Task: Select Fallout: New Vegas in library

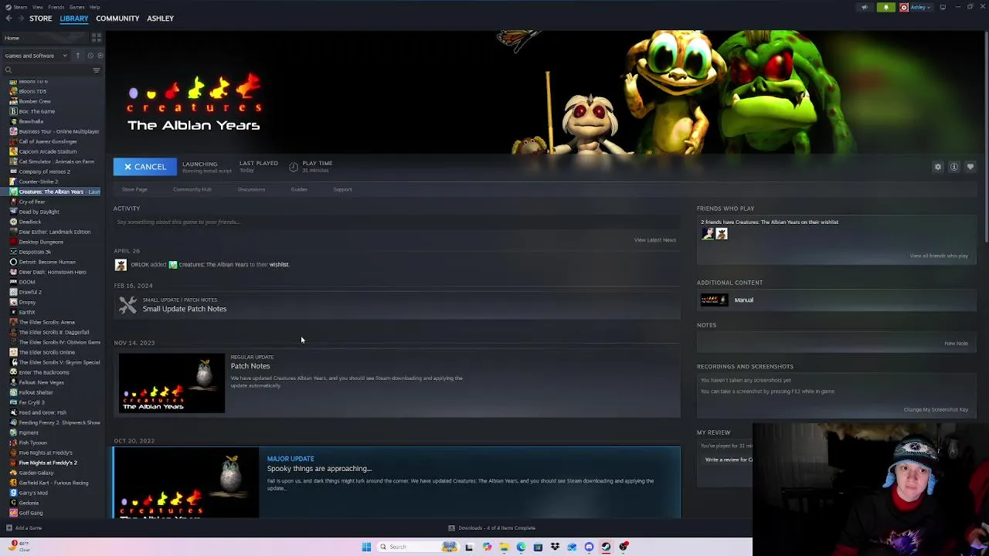Action: tap(41, 382)
